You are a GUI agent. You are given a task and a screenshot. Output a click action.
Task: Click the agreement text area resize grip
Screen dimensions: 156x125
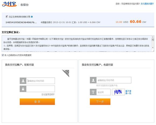pos(153,51)
